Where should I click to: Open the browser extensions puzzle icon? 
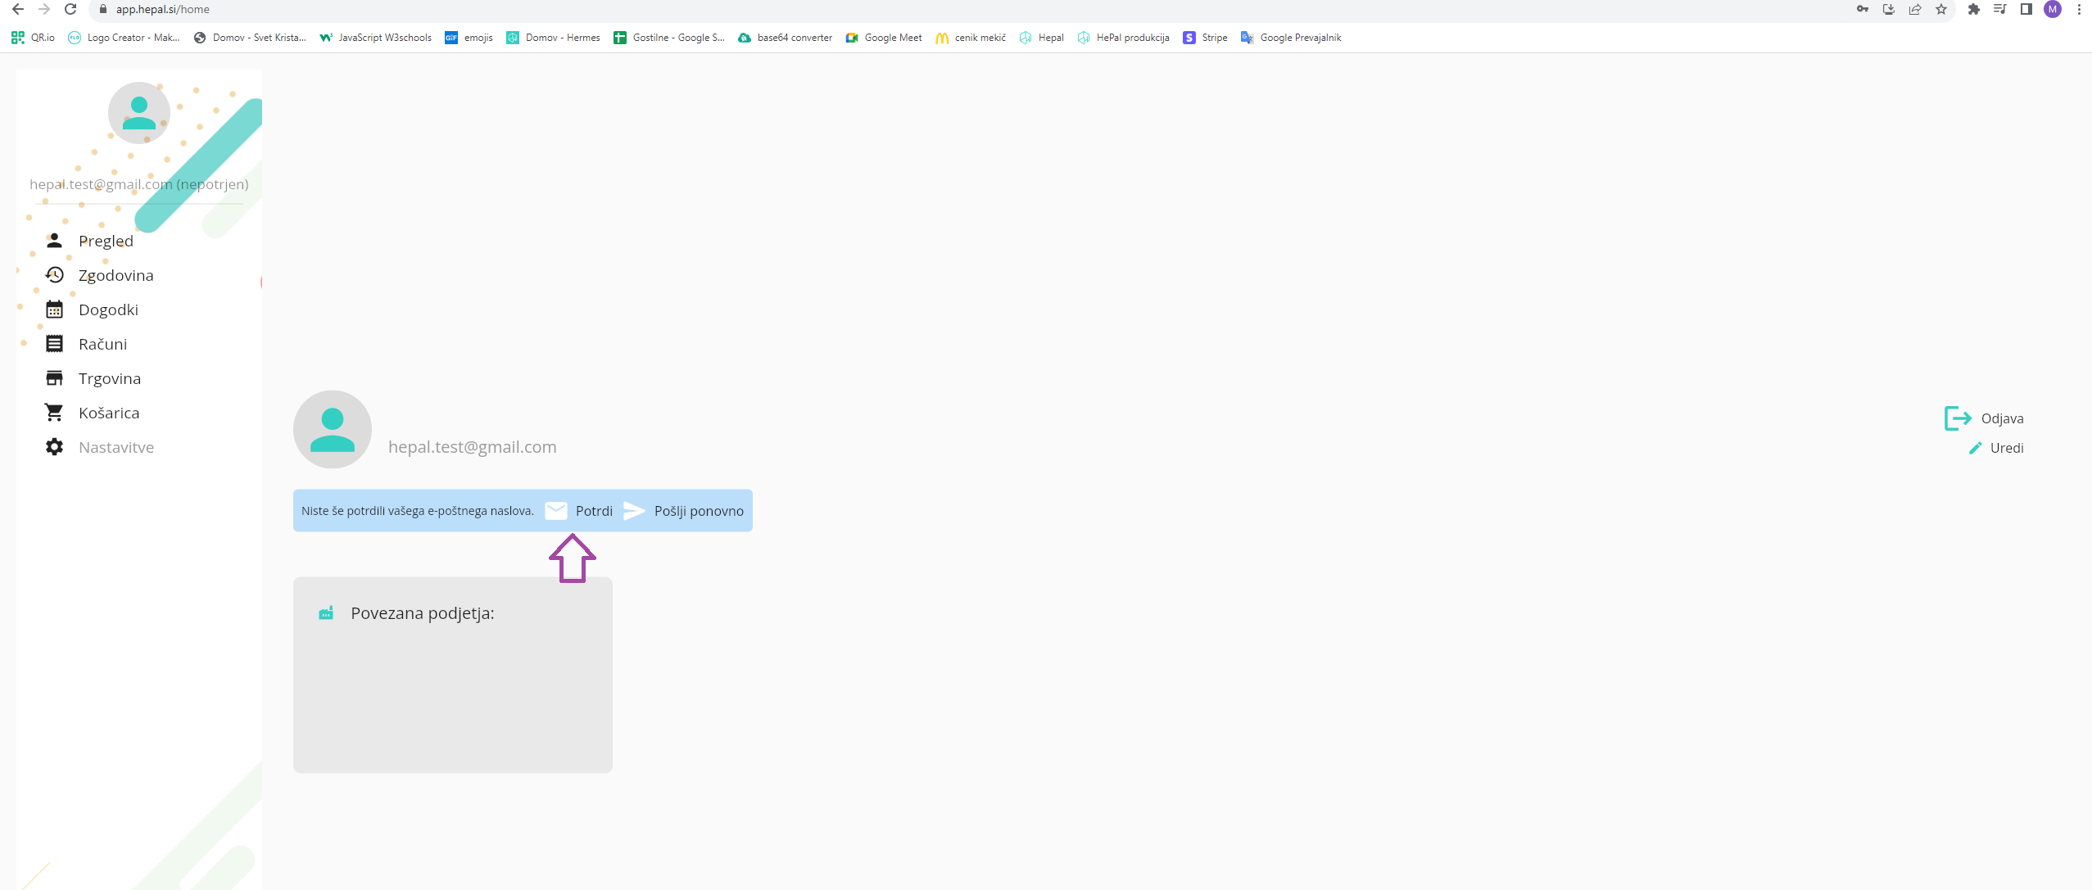(1974, 9)
